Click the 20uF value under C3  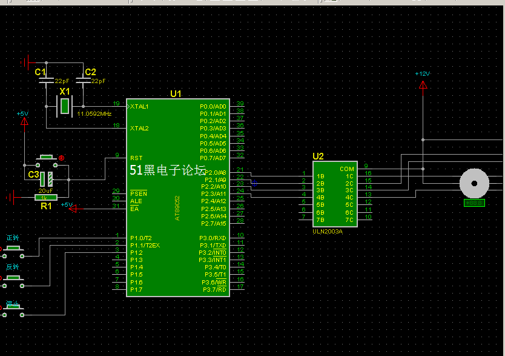(45, 190)
